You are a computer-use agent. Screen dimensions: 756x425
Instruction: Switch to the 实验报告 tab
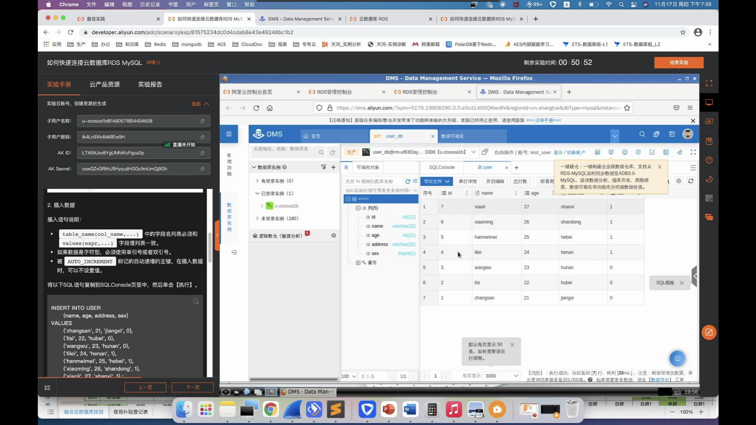150,84
